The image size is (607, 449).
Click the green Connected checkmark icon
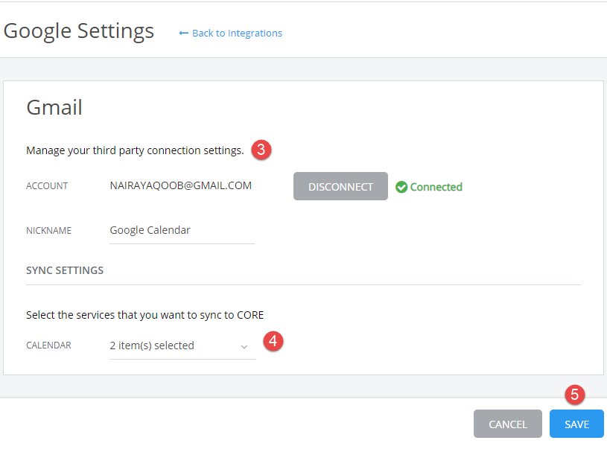tap(401, 187)
